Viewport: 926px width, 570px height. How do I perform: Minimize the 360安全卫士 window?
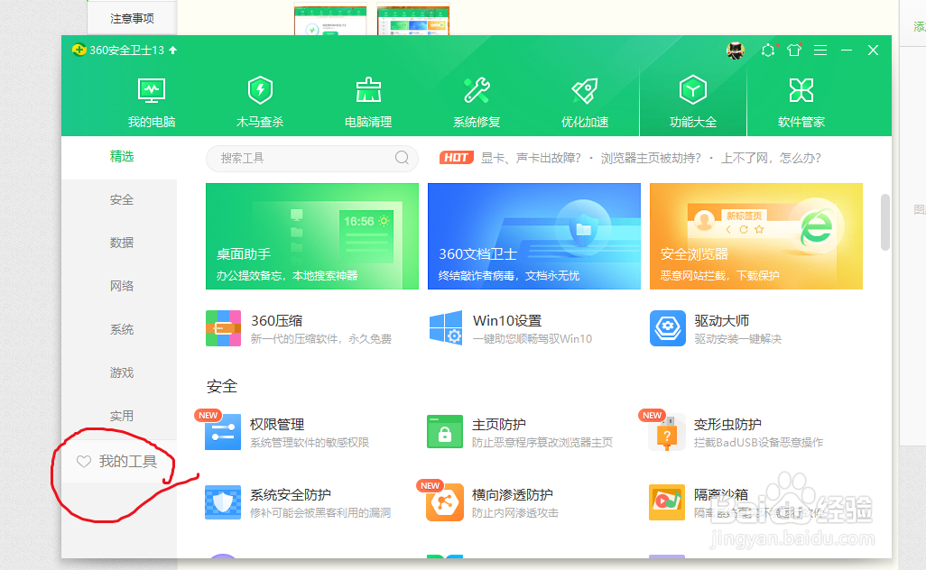pos(847,51)
